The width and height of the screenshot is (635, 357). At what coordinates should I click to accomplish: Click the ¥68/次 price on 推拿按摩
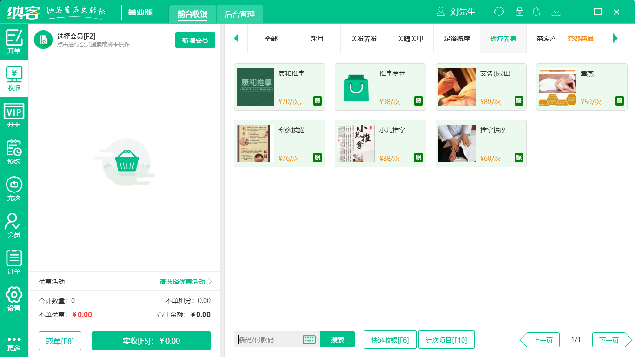click(490, 158)
